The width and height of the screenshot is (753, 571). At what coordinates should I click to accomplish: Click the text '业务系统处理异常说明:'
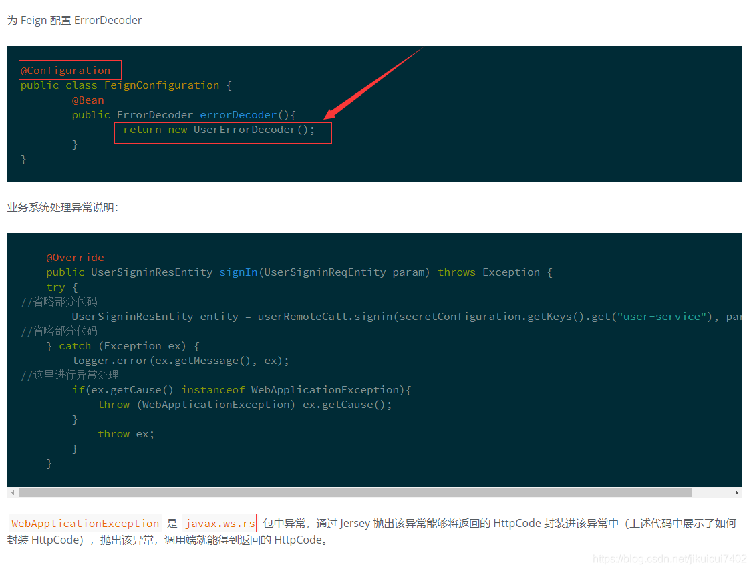click(x=62, y=207)
